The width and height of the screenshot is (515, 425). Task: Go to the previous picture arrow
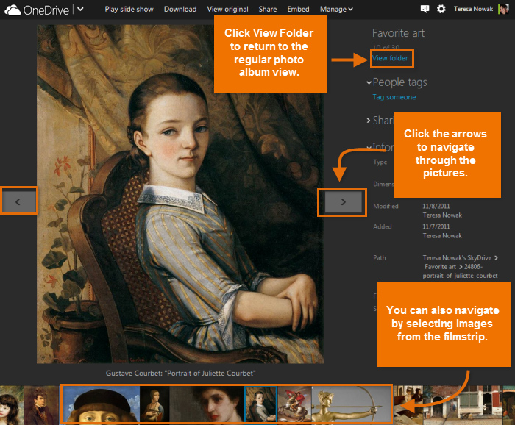[18, 200]
